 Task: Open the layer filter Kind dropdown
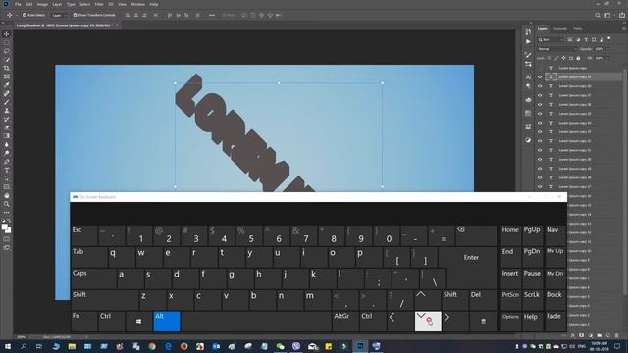pyautogui.click(x=550, y=40)
